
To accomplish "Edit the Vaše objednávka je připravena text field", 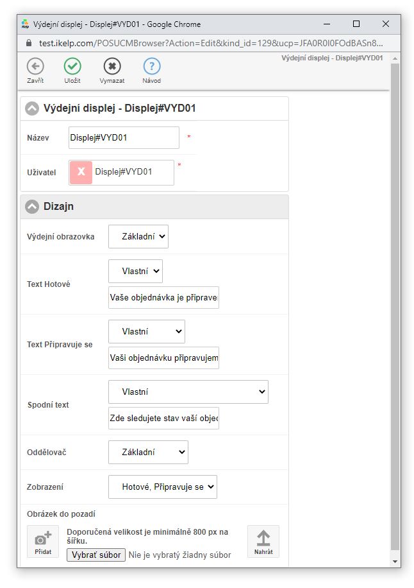I will coord(163,298).
